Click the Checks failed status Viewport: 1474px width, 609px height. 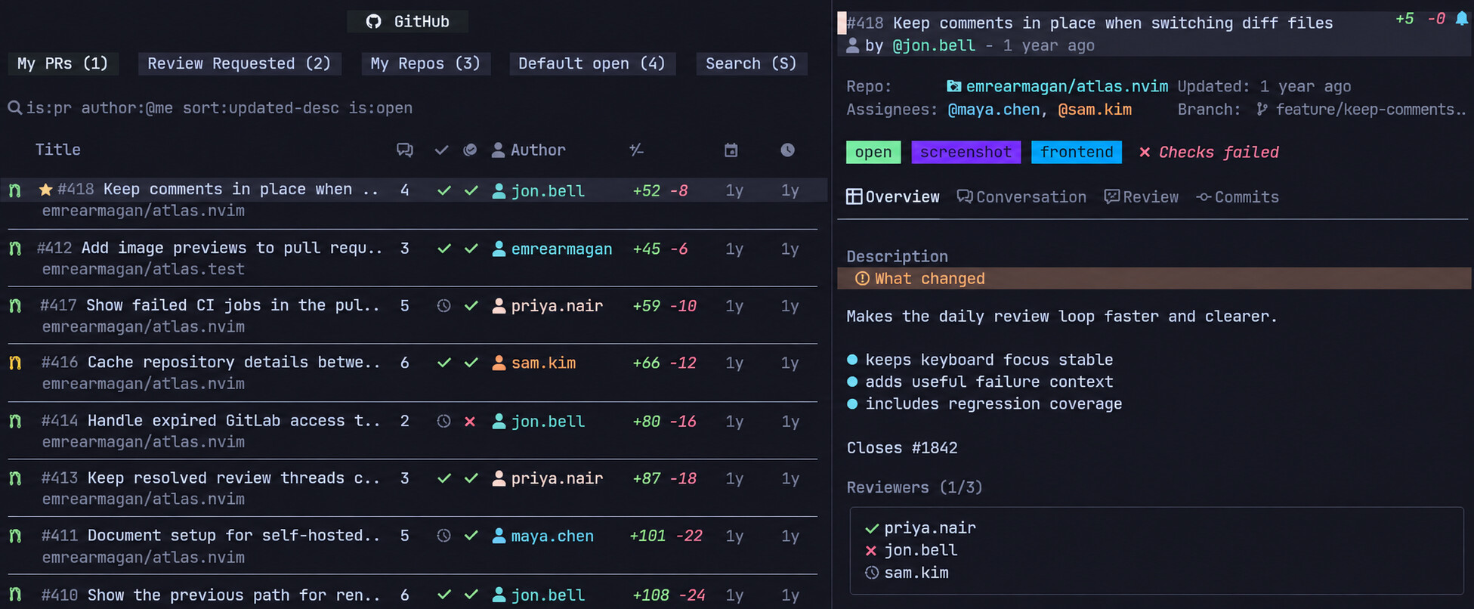(1209, 153)
